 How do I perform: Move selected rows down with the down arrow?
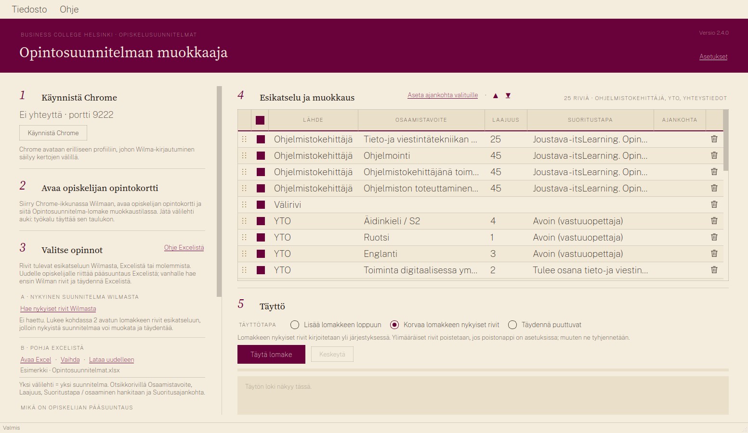(x=508, y=96)
